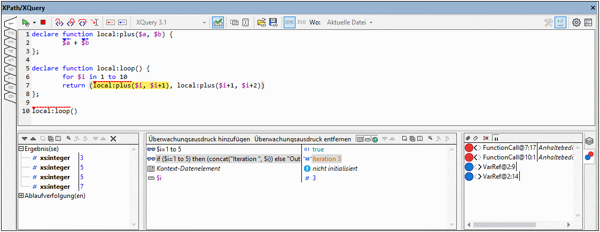Click the green Start debugger play icon

(x=25, y=22)
